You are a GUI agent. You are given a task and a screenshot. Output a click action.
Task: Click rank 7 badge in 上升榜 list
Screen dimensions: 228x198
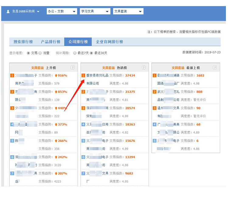[12, 173]
